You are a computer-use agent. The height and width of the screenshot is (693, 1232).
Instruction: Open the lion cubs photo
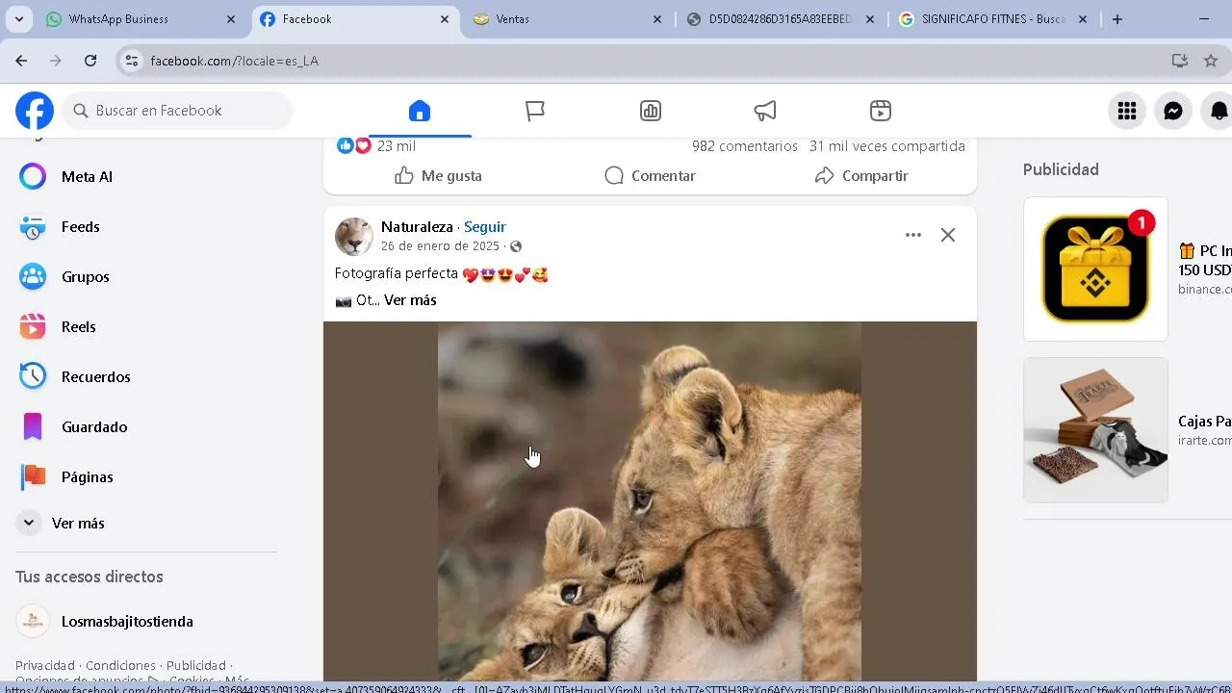650,500
